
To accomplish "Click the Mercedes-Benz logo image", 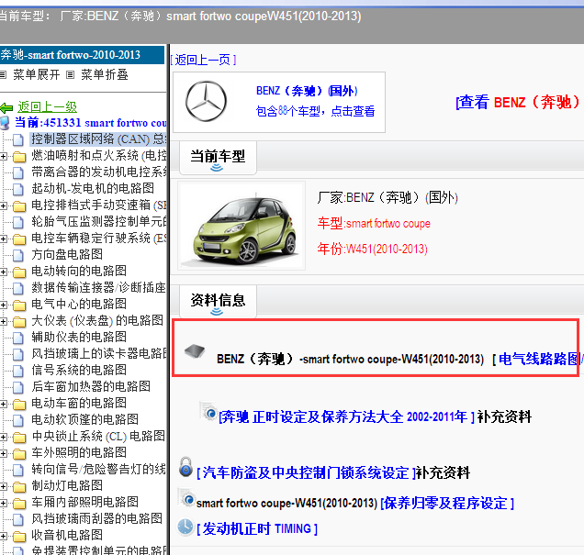I will pos(206,101).
